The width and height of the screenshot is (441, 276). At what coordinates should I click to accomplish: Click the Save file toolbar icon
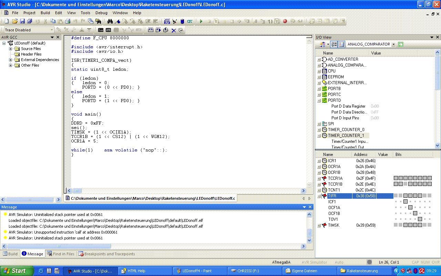pos(22,21)
